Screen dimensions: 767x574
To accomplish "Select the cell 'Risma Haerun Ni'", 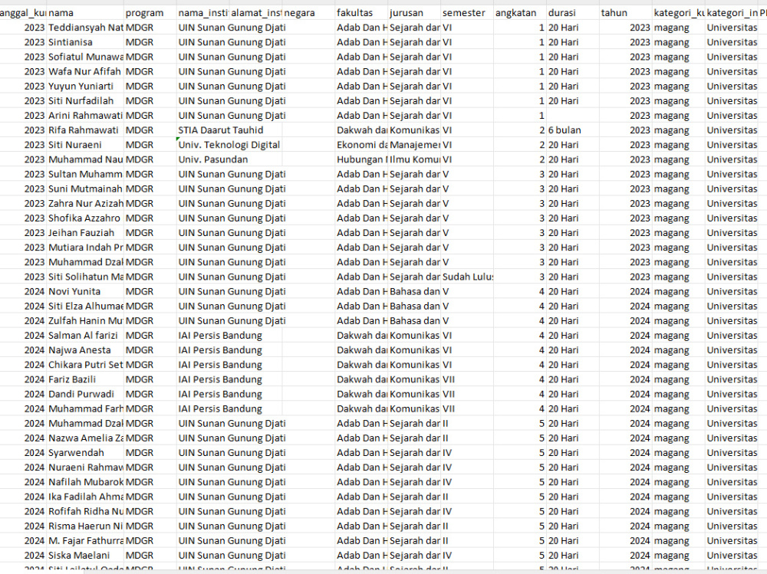I will 85,526.
